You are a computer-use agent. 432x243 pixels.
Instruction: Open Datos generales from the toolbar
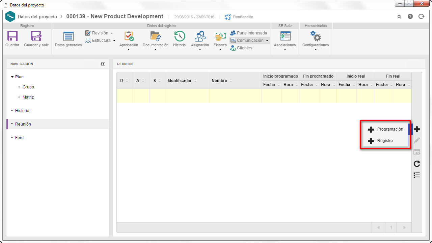pos(68,39)
